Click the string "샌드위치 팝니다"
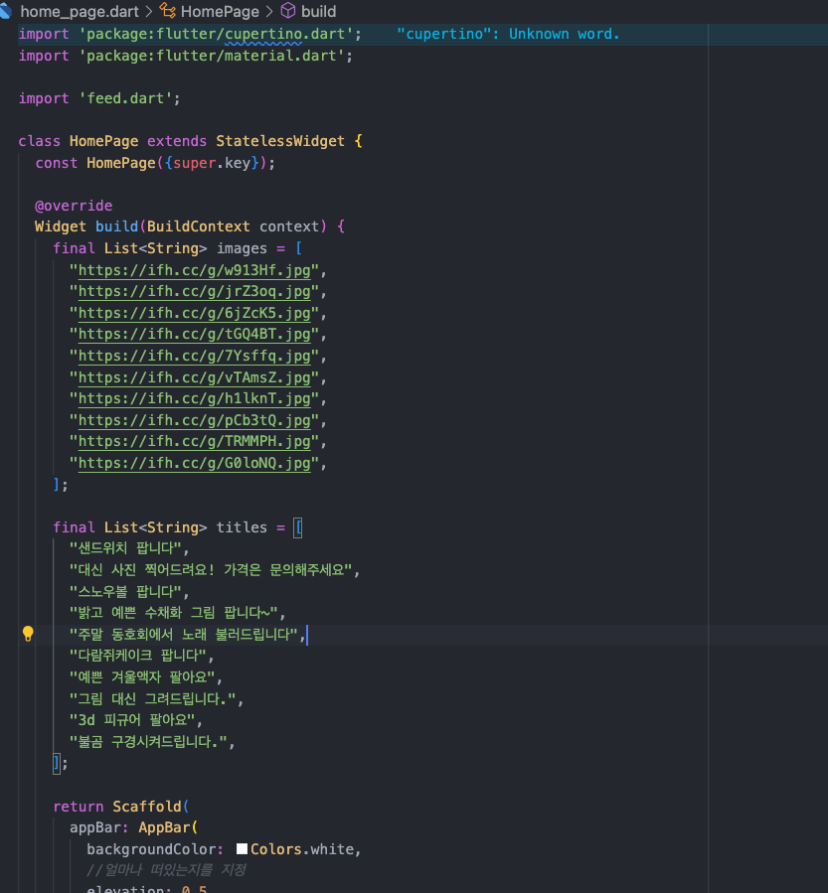Image resolution: width=828 pixels, height=893 pixels. point(125,548)
